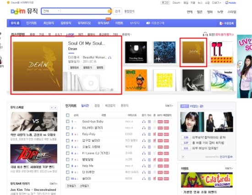The width and height of the screenshot is (252, 195).
Task: Click 앨범듣기 button
Action: 88,67
